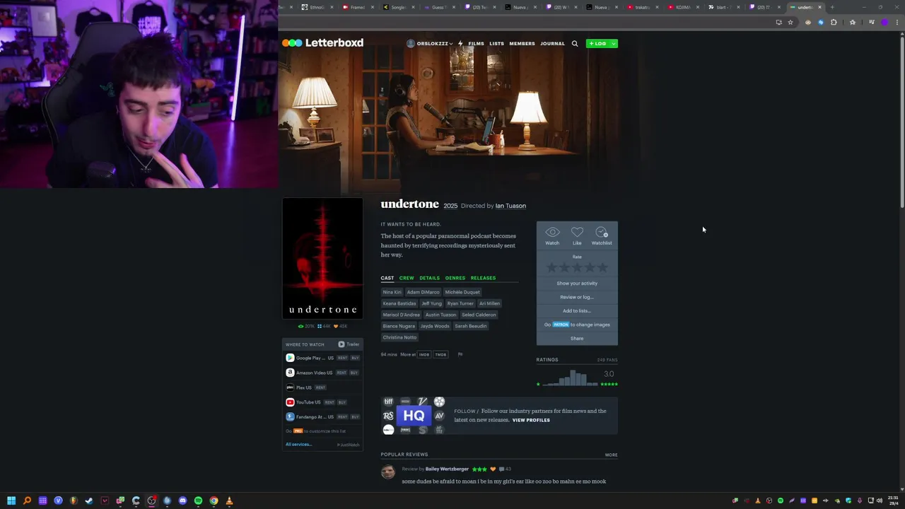The height and width of the screenshot is (509, 905).
Task: Open the Windows Start button
Action: tap(11, 501)
